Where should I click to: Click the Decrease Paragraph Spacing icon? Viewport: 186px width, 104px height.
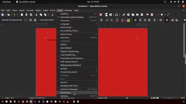pos(177,20)
